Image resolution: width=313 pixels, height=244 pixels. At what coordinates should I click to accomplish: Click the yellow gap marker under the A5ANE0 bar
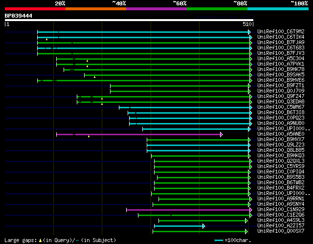89,136
